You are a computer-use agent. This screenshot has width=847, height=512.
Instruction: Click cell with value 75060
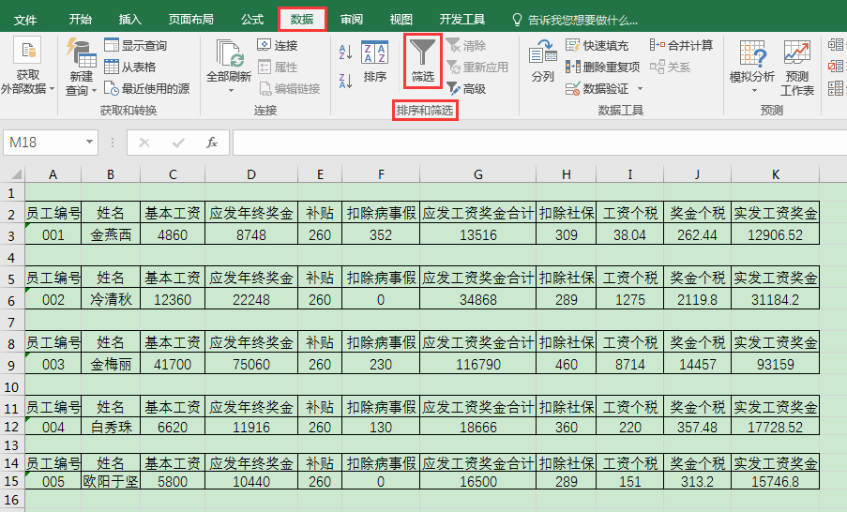pyautogui.click(x=251, y=365)
